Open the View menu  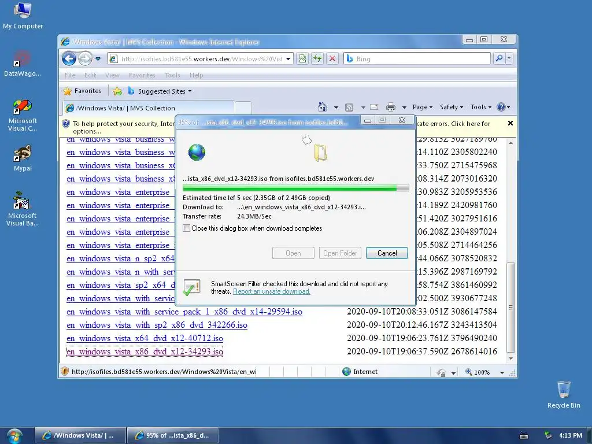pyautogui.click(x=112, y=75)
